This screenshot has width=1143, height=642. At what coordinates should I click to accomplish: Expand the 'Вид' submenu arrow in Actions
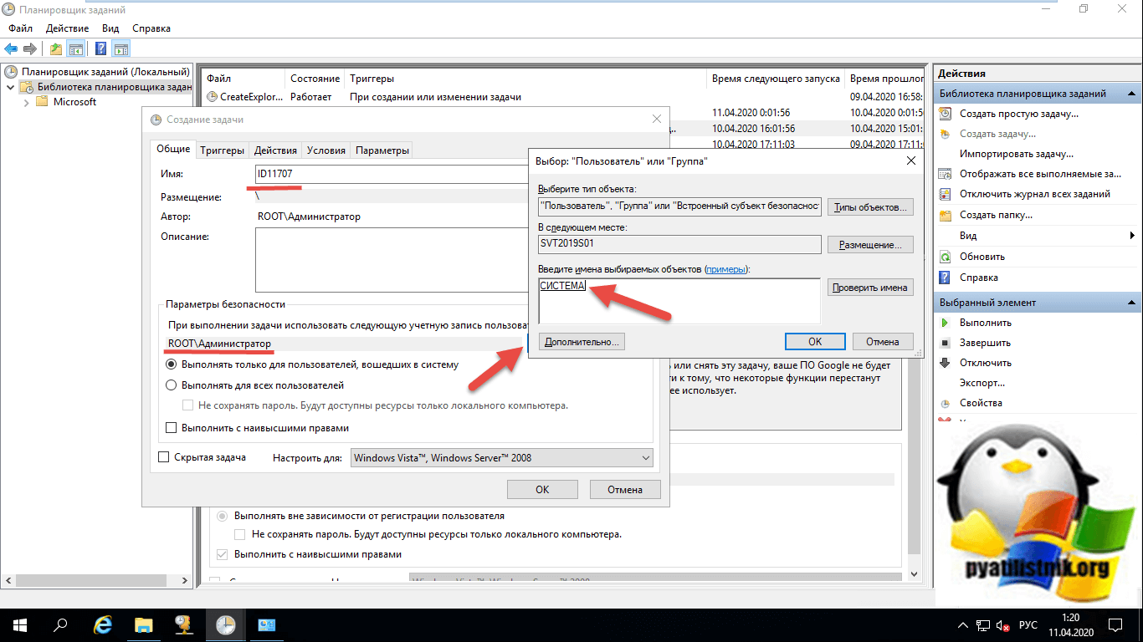tap(1131, 237)
